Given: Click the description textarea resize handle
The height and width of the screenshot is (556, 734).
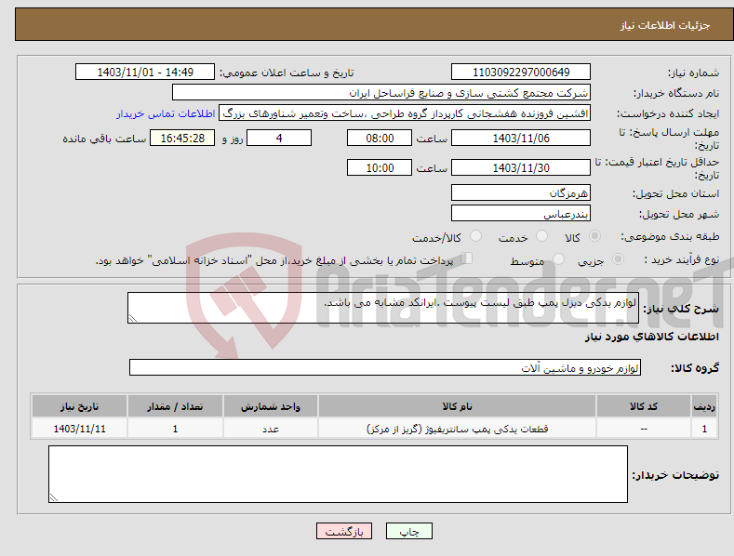Looking at the screenshot, I should coord(133,318).
